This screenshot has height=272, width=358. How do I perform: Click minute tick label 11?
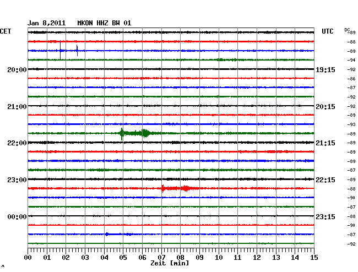[238, 258]
